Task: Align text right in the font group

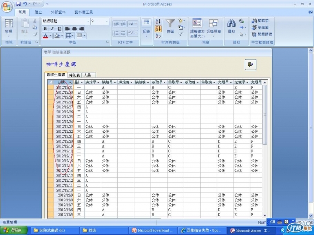Action: pos(82,29)
